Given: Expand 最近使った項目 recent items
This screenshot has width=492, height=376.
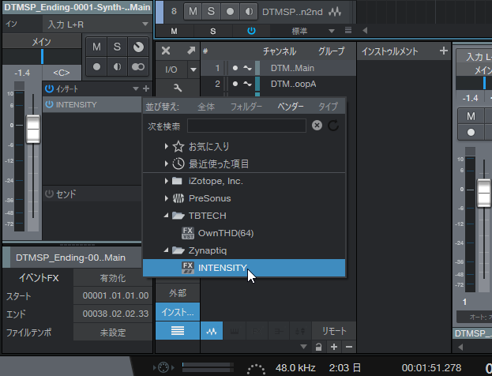Looking at the screenshot, I should [166, 164].
